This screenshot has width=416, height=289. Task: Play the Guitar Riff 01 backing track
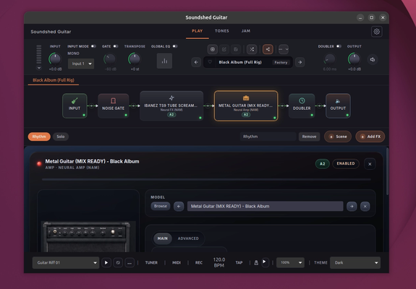106,263
